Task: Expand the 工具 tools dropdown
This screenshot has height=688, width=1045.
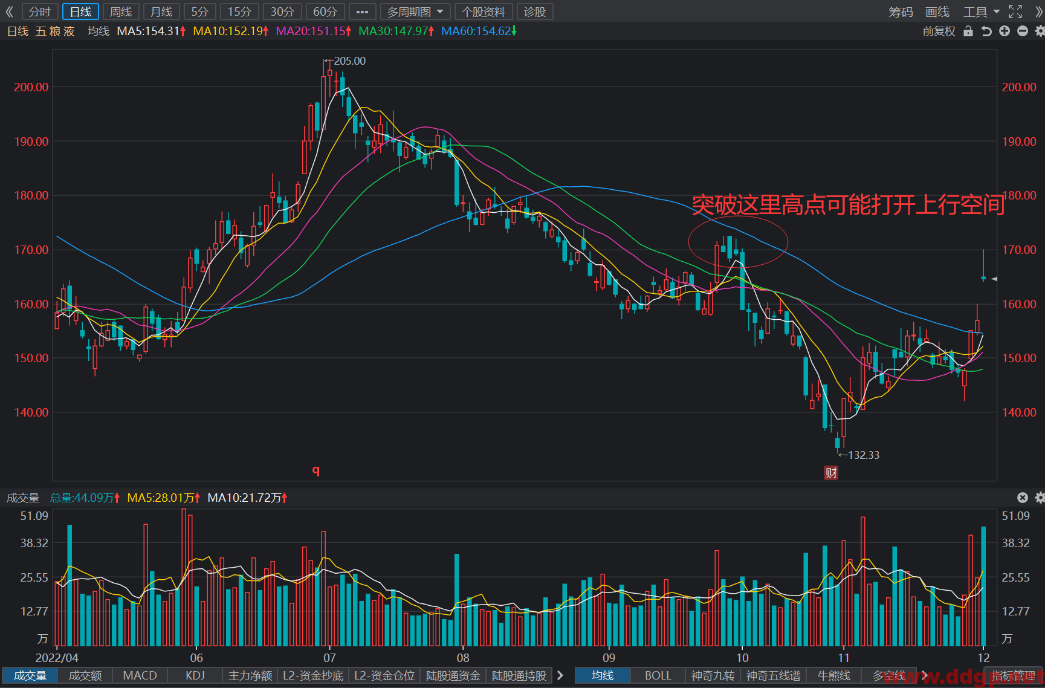Action: (982, 11)
